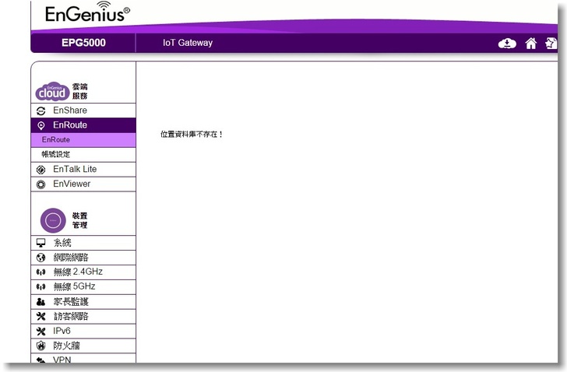Click the EnTalk Lite diamond icon

[40, 170]
